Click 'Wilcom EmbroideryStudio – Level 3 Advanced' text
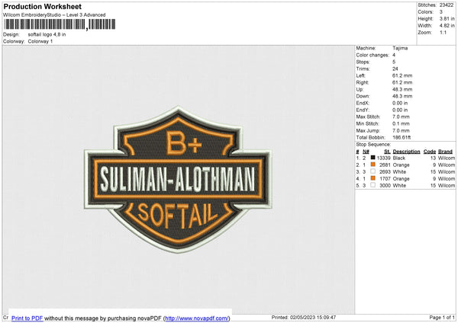Screen dimensions: 458x323 tap(54, 15)
